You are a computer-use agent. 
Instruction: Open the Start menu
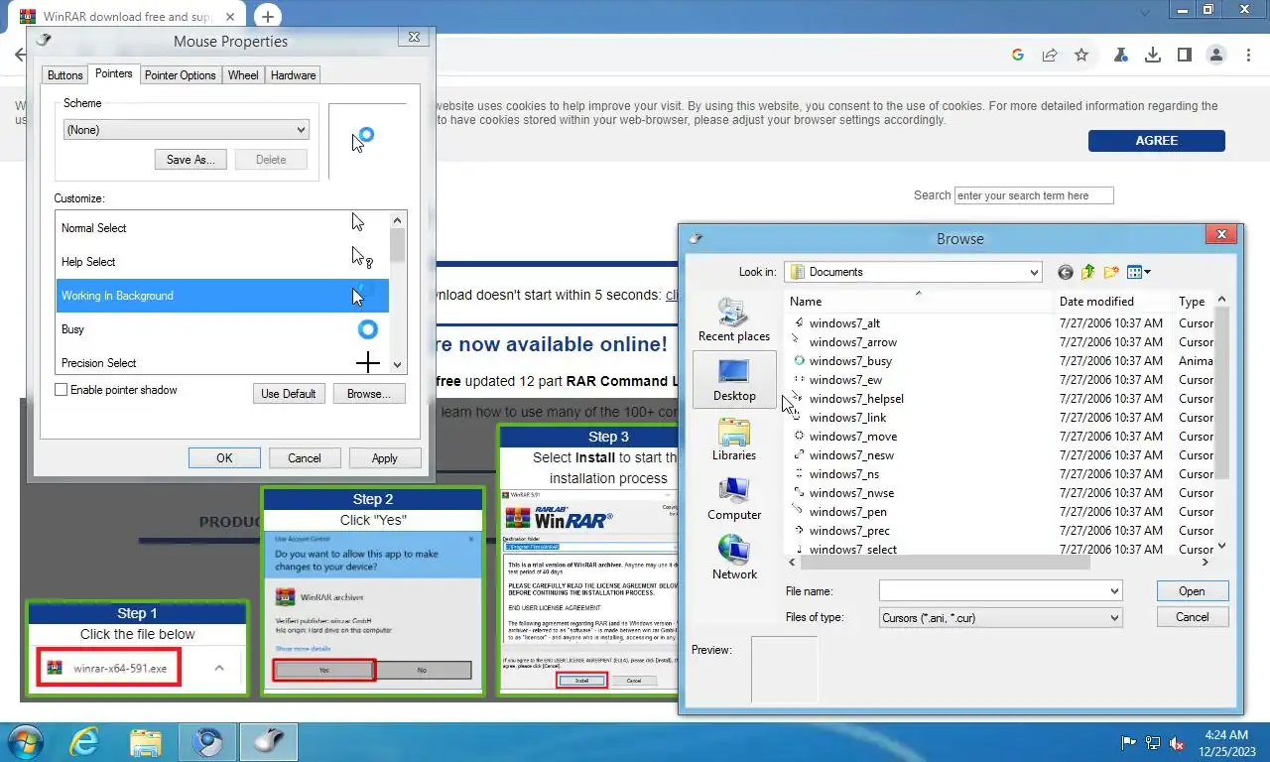(x=24, y=742)
